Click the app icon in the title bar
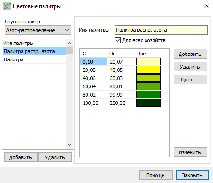This screenshot has width=213, height=183. [7, 6]
